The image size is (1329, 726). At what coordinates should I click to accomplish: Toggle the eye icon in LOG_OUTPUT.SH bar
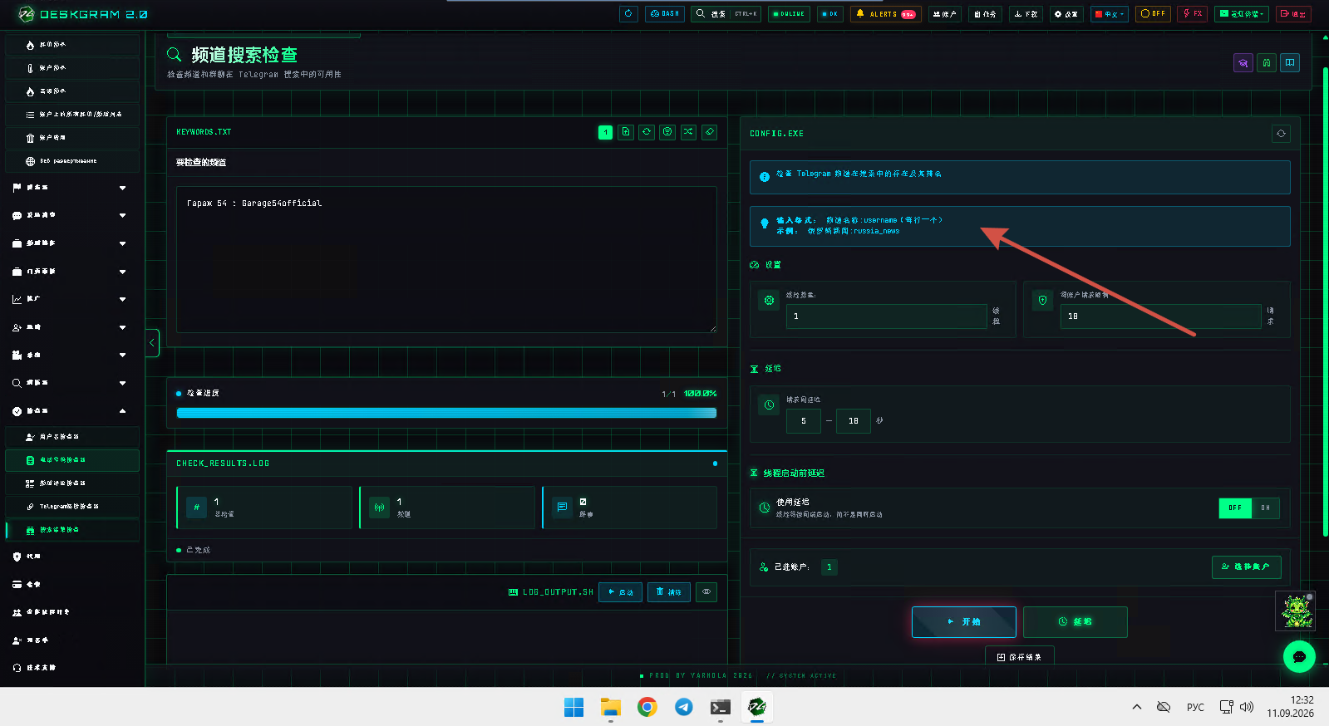tap(706, 592)
